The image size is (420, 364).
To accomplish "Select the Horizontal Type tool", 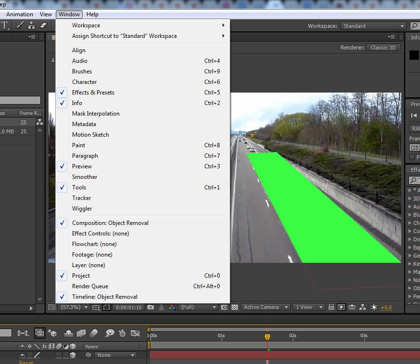I will pos(5,25).
